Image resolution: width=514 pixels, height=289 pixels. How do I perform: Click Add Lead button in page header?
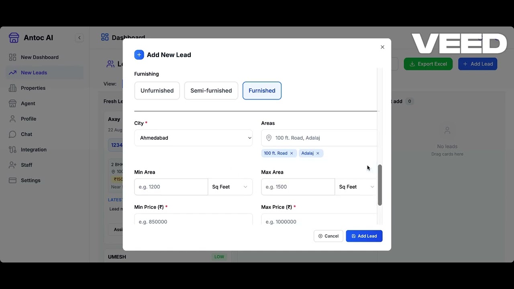pos(477,64)
